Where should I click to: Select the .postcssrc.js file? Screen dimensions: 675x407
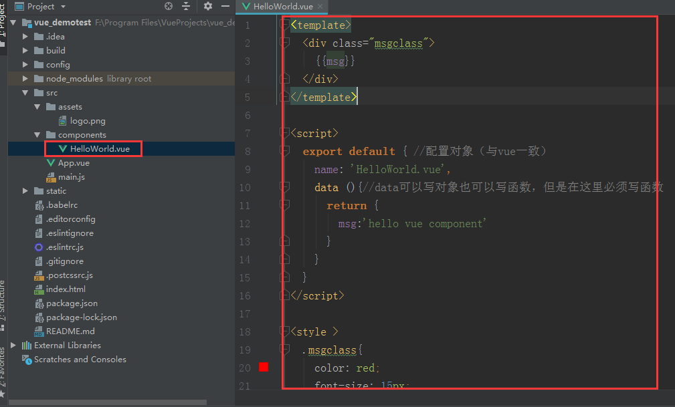click(70, 275)
